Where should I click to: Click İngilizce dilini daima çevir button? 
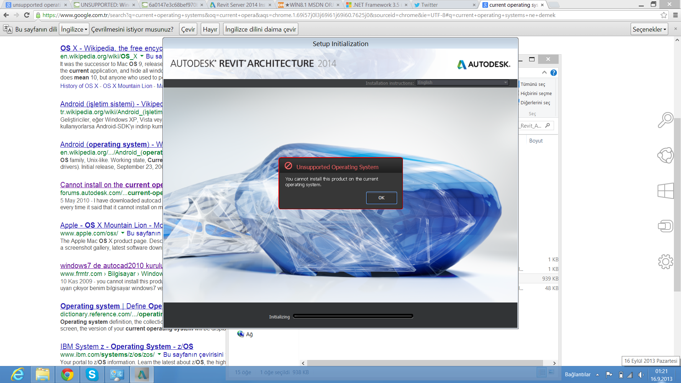261,29
